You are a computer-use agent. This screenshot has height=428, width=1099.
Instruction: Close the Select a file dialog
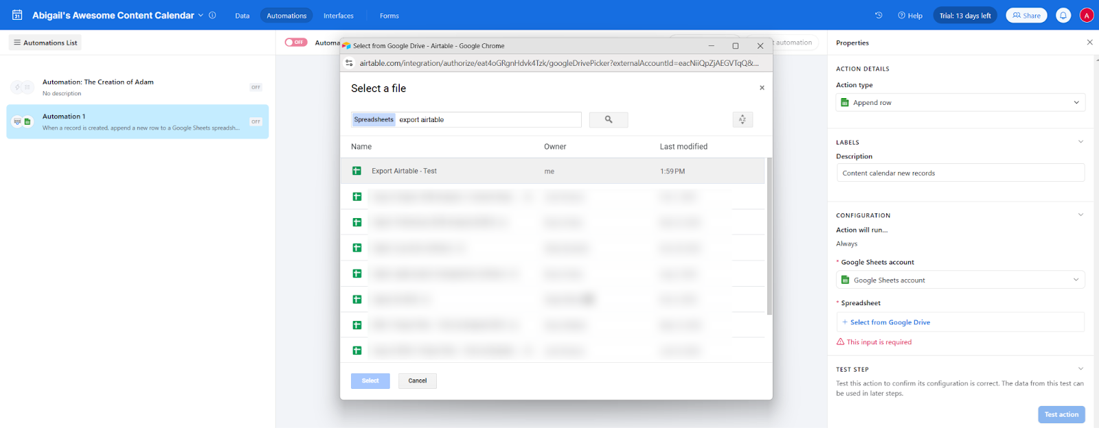pyautogui.click(x=762, y=88)
